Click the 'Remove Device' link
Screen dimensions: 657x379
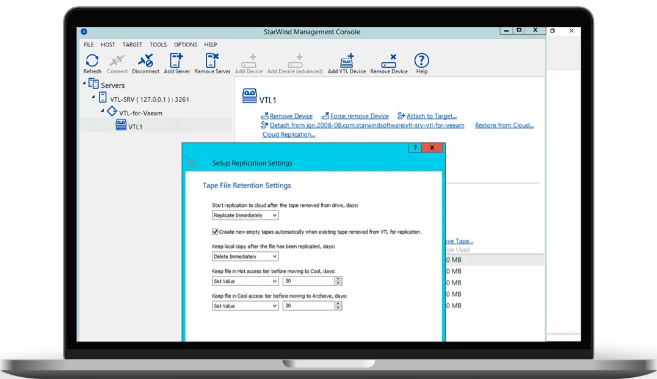point(291,116)
